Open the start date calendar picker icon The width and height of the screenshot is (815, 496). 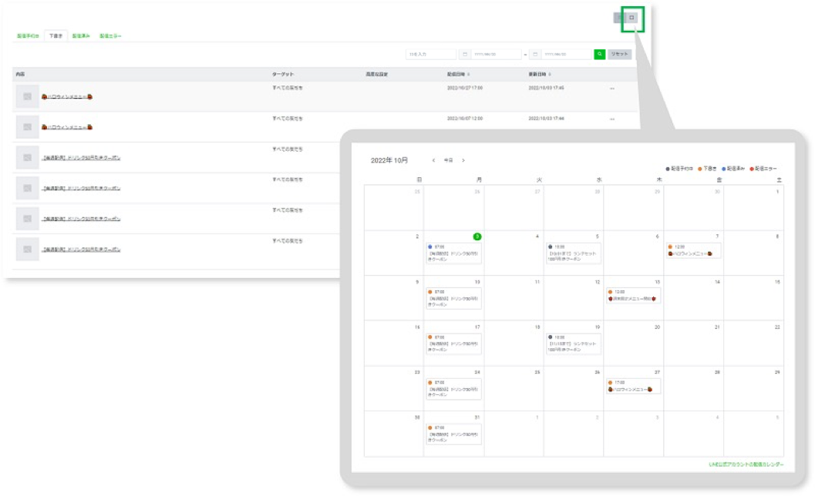click(x=464, y=55)
